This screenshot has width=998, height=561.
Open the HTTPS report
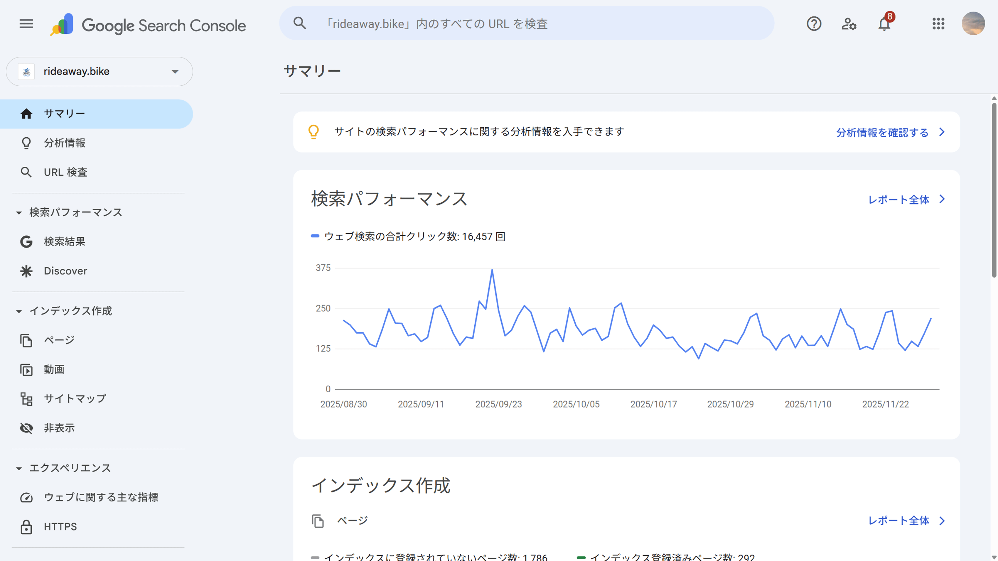coord(60,527)
